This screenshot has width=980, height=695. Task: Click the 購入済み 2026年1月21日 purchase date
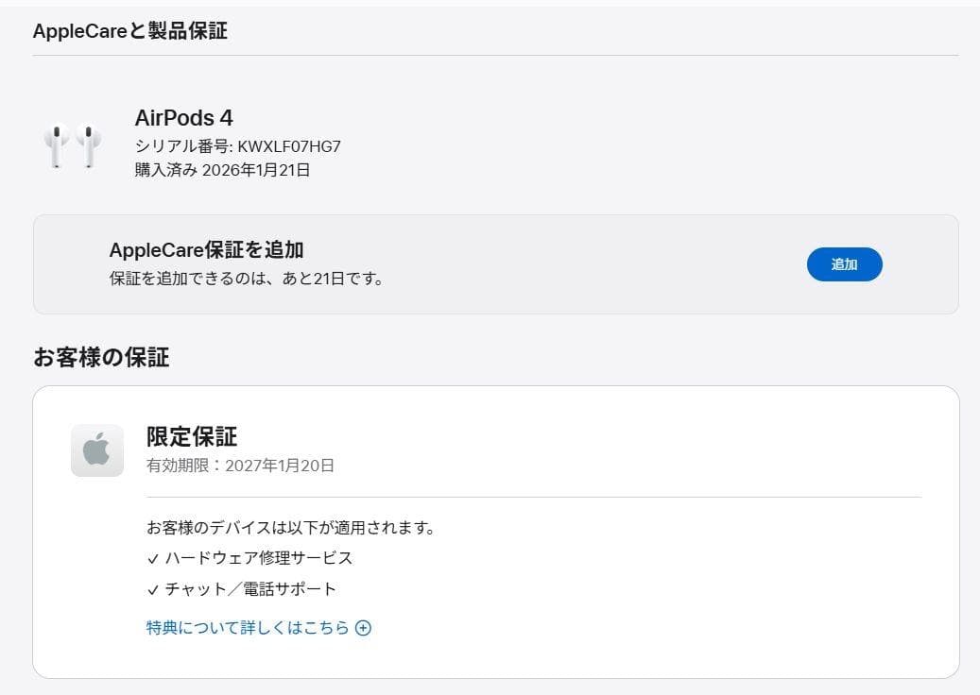point(222,170)
